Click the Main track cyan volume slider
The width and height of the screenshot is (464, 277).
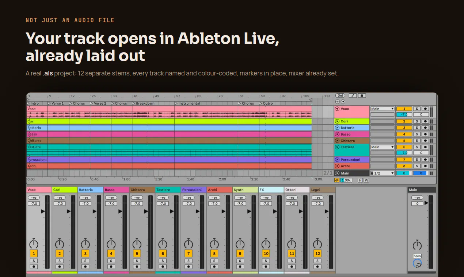pos(404,173)
